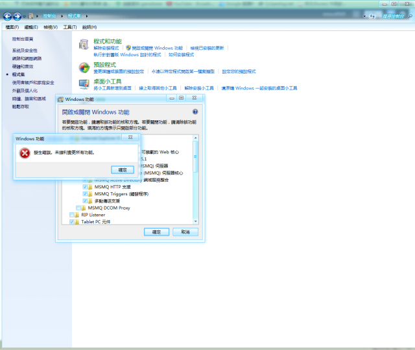Image resolution: width=415 pixels, height=350 pixels.
Task: Click the folder icon beside MSMQ HTTP 支援
Action: pyautogui.click(x=90, y=187)
